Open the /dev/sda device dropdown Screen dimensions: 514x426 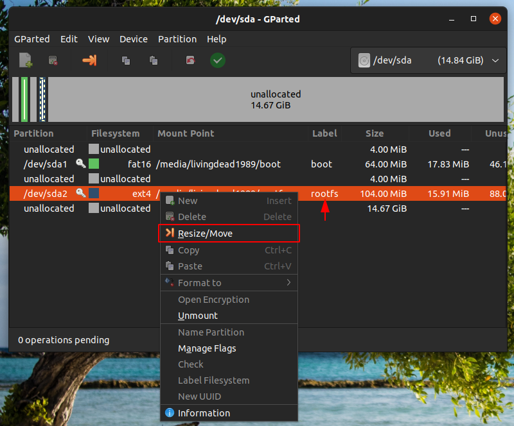428,60
